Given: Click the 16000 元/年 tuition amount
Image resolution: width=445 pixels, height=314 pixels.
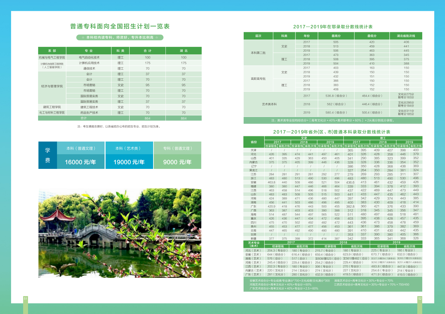Looking at the screenshot, I should tap(80, 162).
